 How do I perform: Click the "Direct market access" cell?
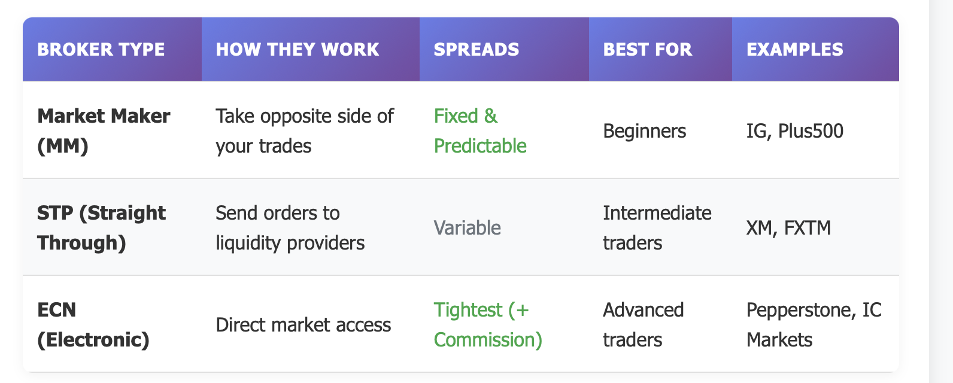pyautogui.click(x=303, y=325)
